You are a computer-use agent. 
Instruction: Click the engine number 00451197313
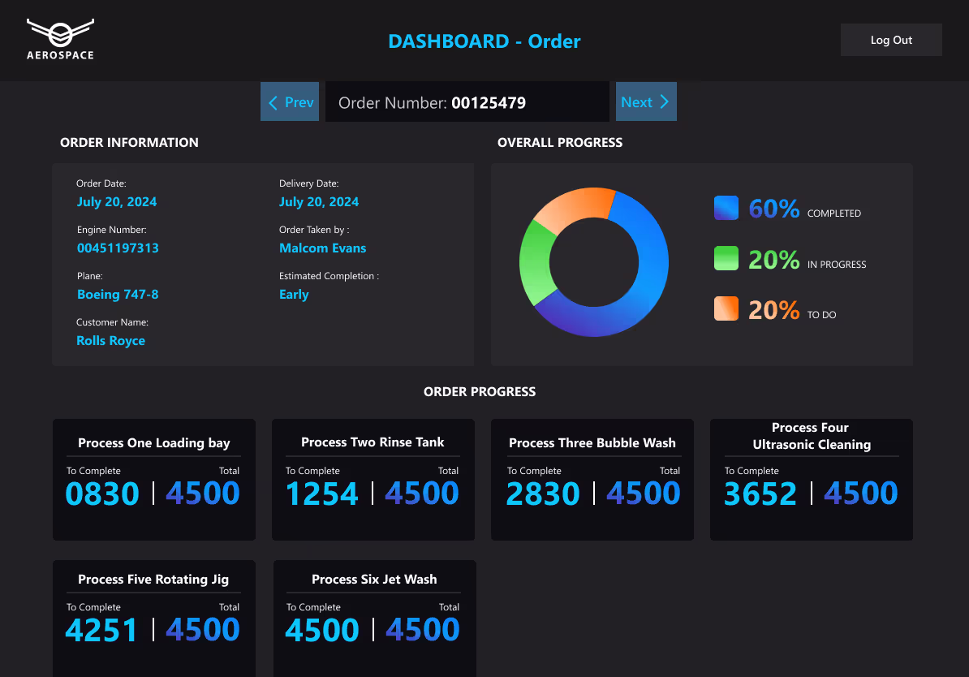point(118,248)
